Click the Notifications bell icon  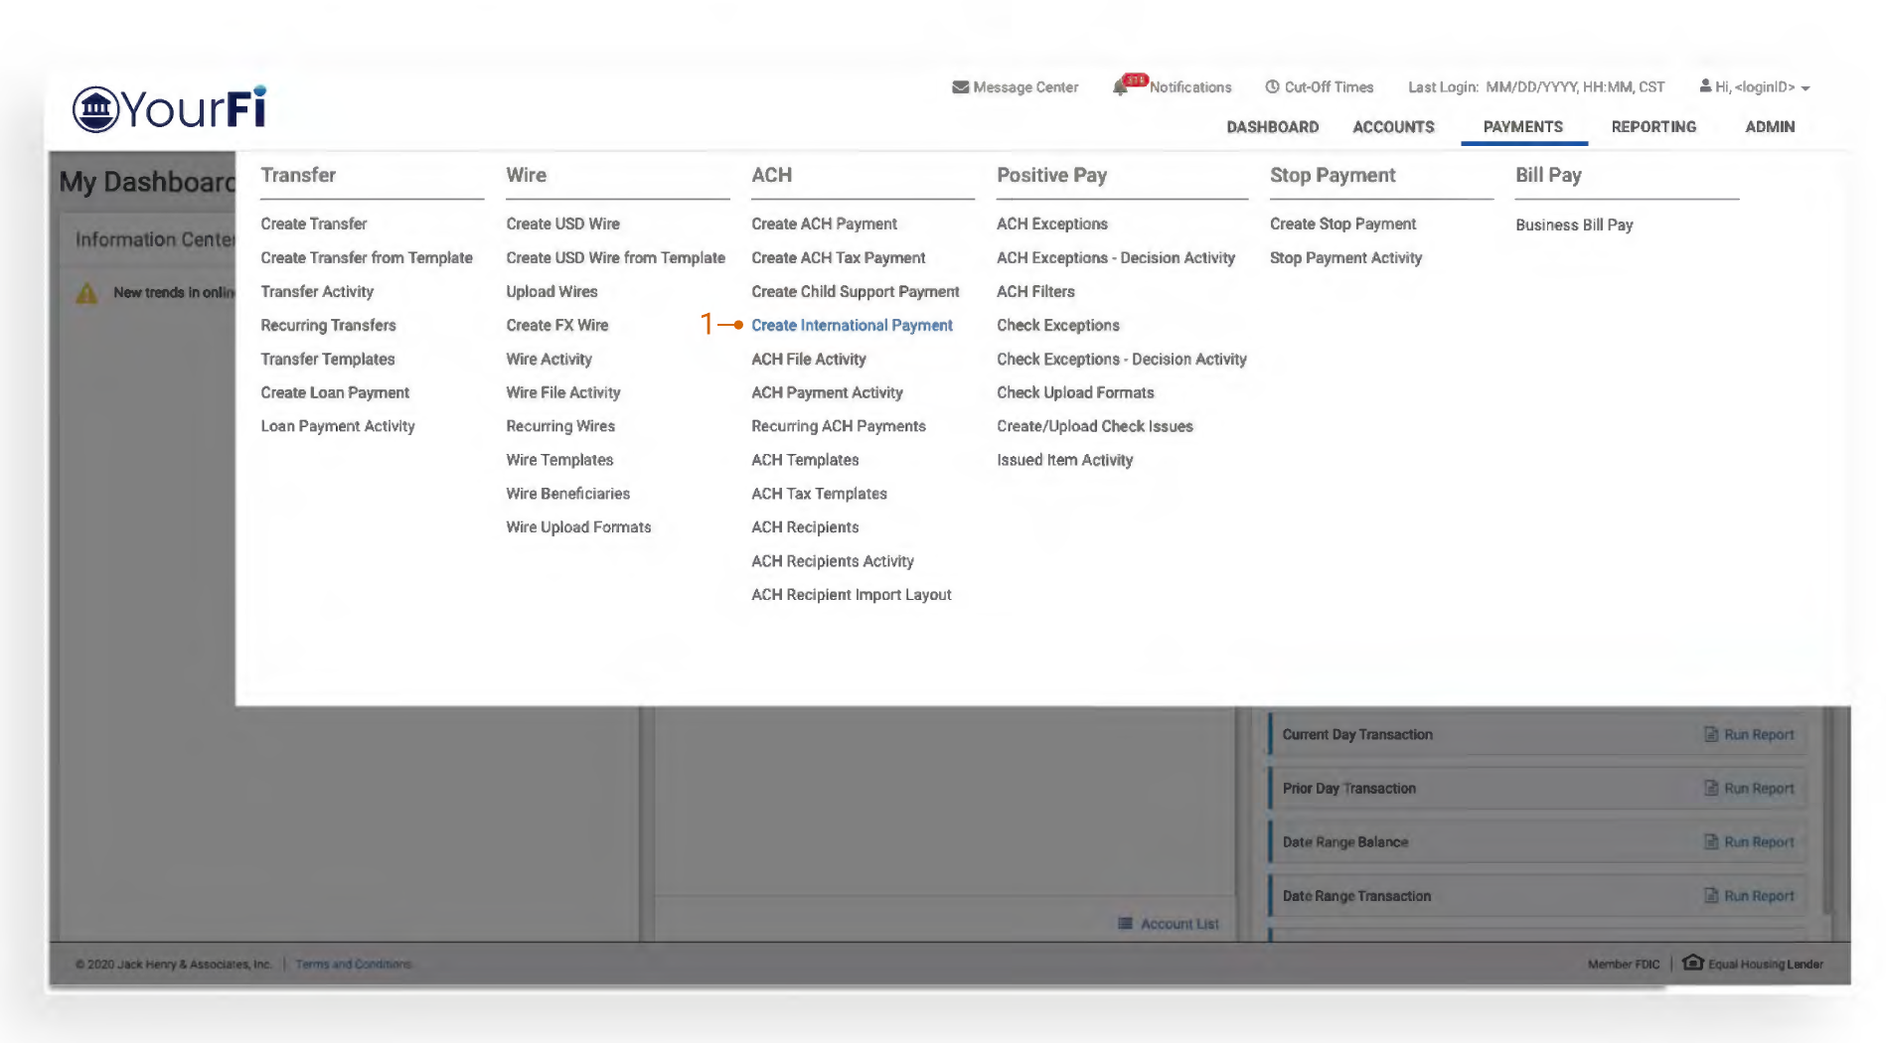point(1121,87)
